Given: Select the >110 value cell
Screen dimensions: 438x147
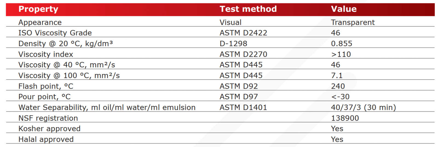Looking at the screenshot, I should 341,54.
